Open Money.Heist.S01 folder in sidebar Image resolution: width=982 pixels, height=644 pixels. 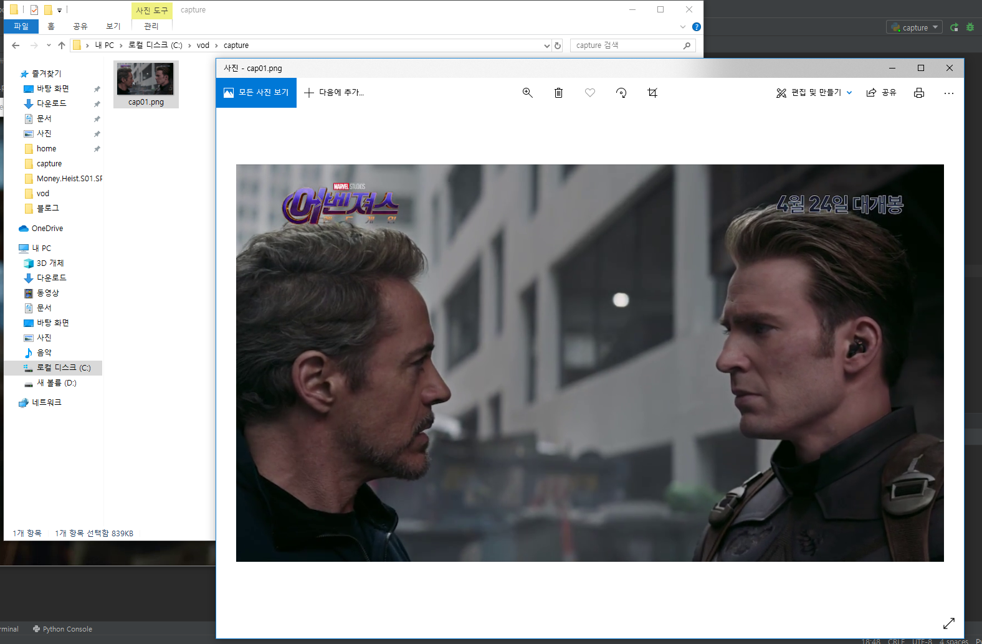point(62,179)
